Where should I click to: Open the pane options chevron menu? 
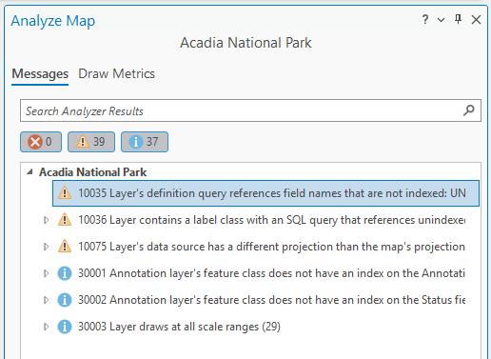click(x=441, y=20)
